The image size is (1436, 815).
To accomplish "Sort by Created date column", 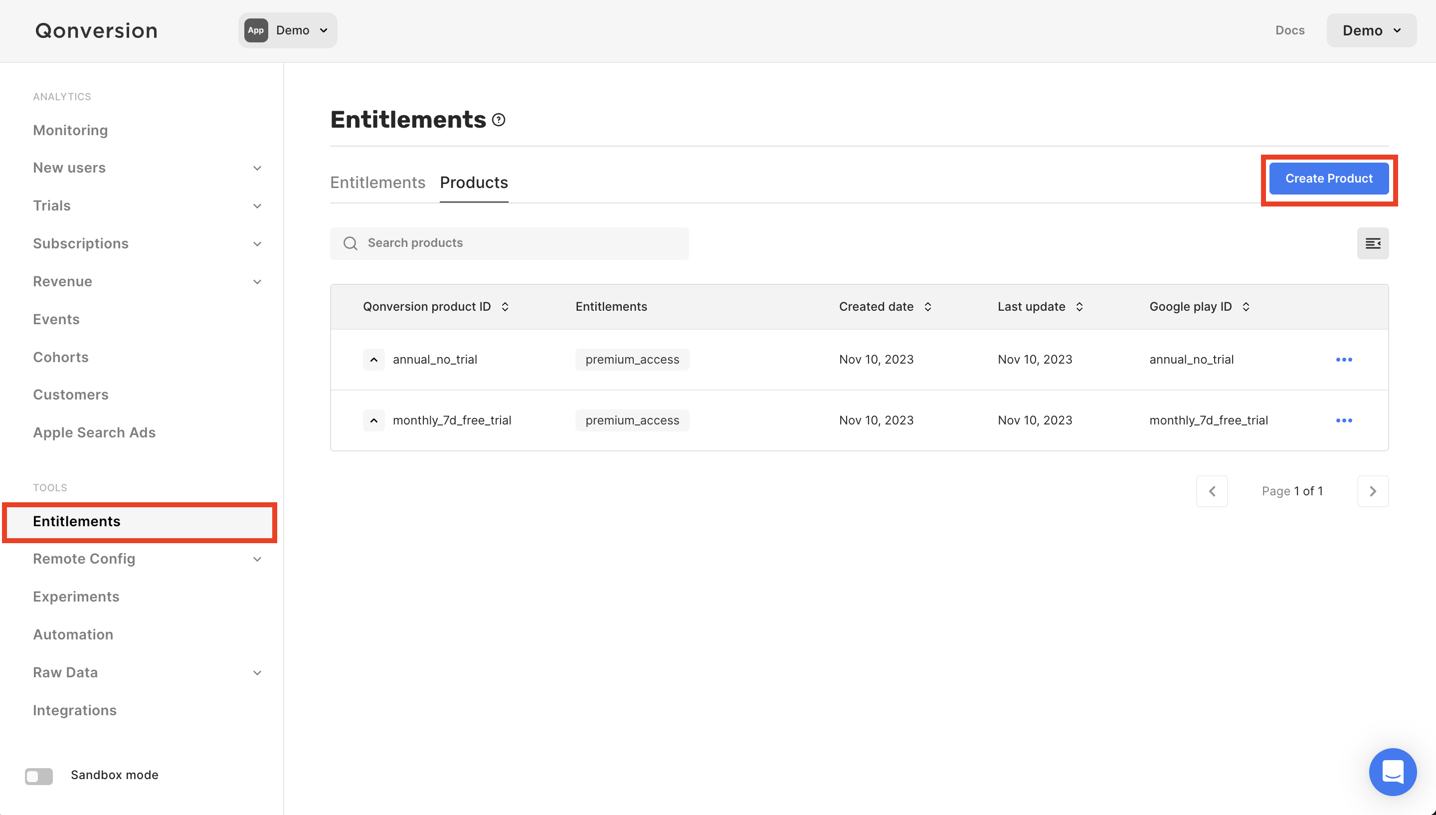I will tap(927, 307).
